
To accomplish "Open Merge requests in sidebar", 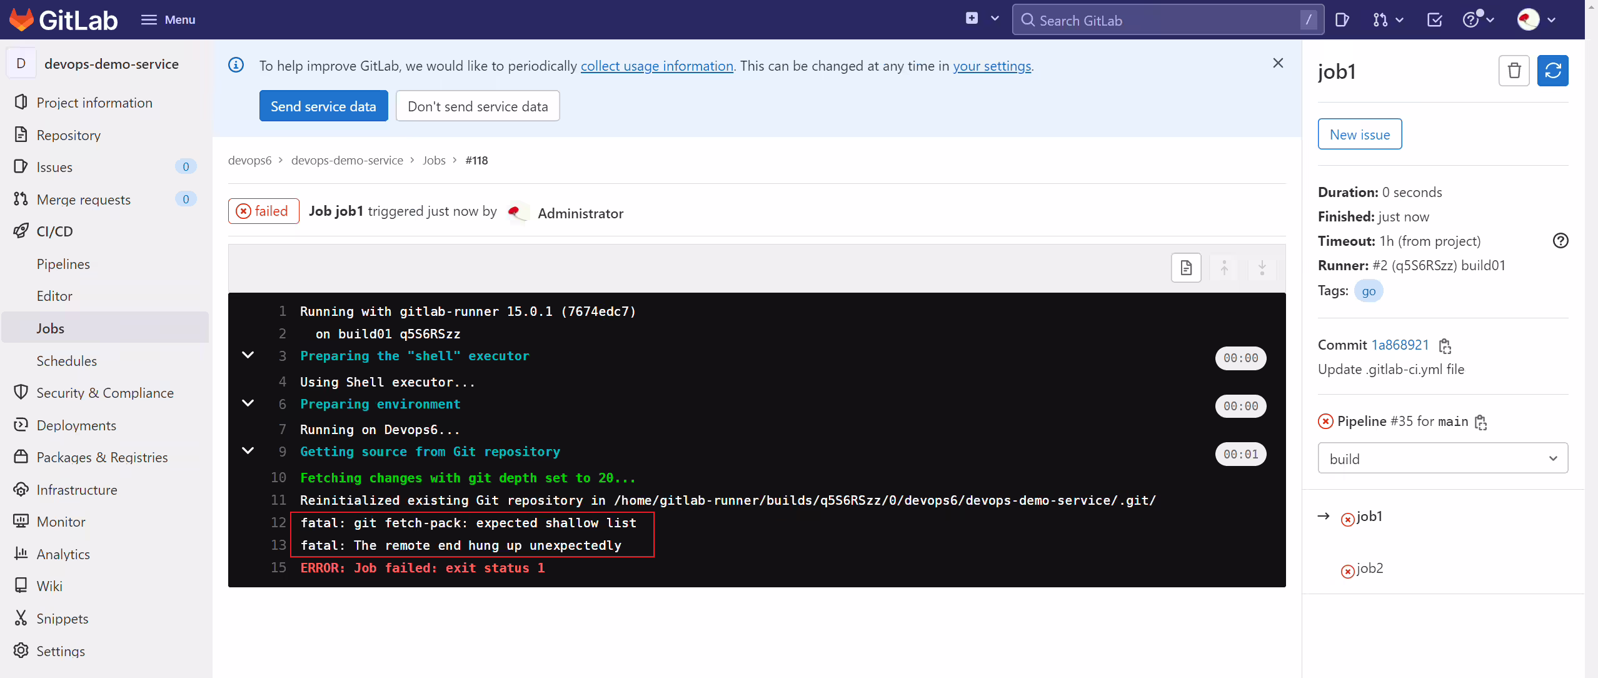I will (x=84, y=200).
